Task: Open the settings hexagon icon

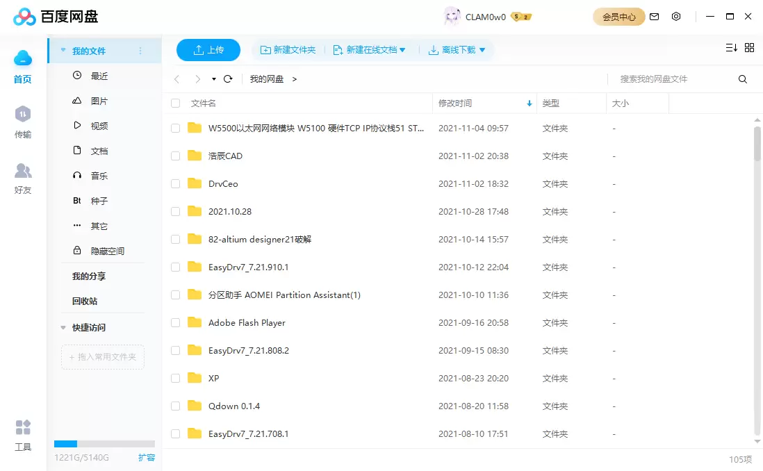Action: (x=676, y=17)
